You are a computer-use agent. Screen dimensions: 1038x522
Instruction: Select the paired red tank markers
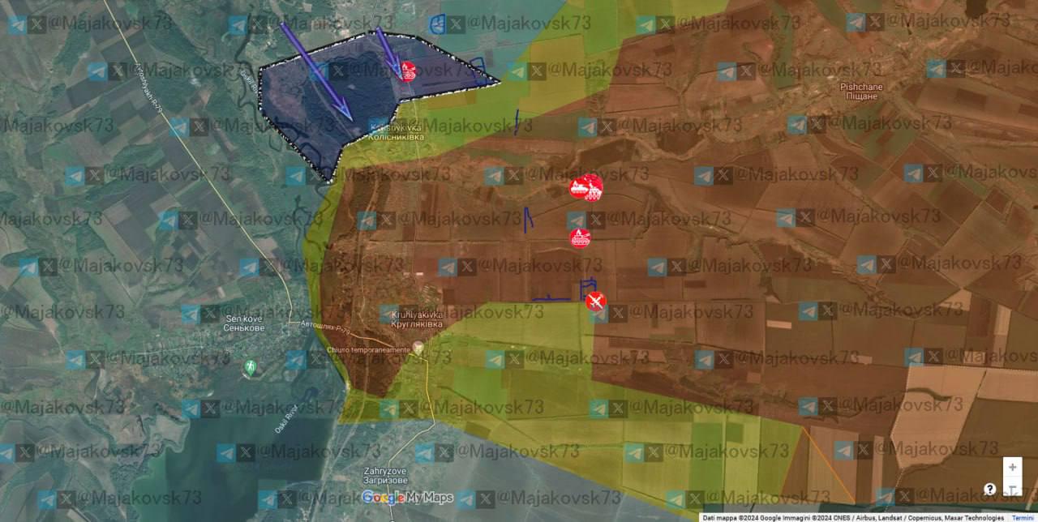[x=586, y=187]
